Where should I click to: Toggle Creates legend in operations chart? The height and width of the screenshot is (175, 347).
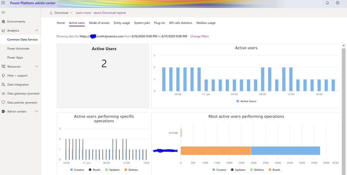pyautogui.click(x=77, y=170)
